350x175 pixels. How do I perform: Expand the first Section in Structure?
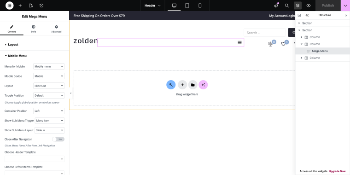[x=299, y=23]
